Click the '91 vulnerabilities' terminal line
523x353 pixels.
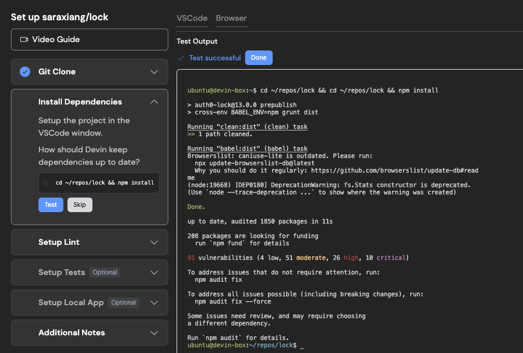(298, 258)
